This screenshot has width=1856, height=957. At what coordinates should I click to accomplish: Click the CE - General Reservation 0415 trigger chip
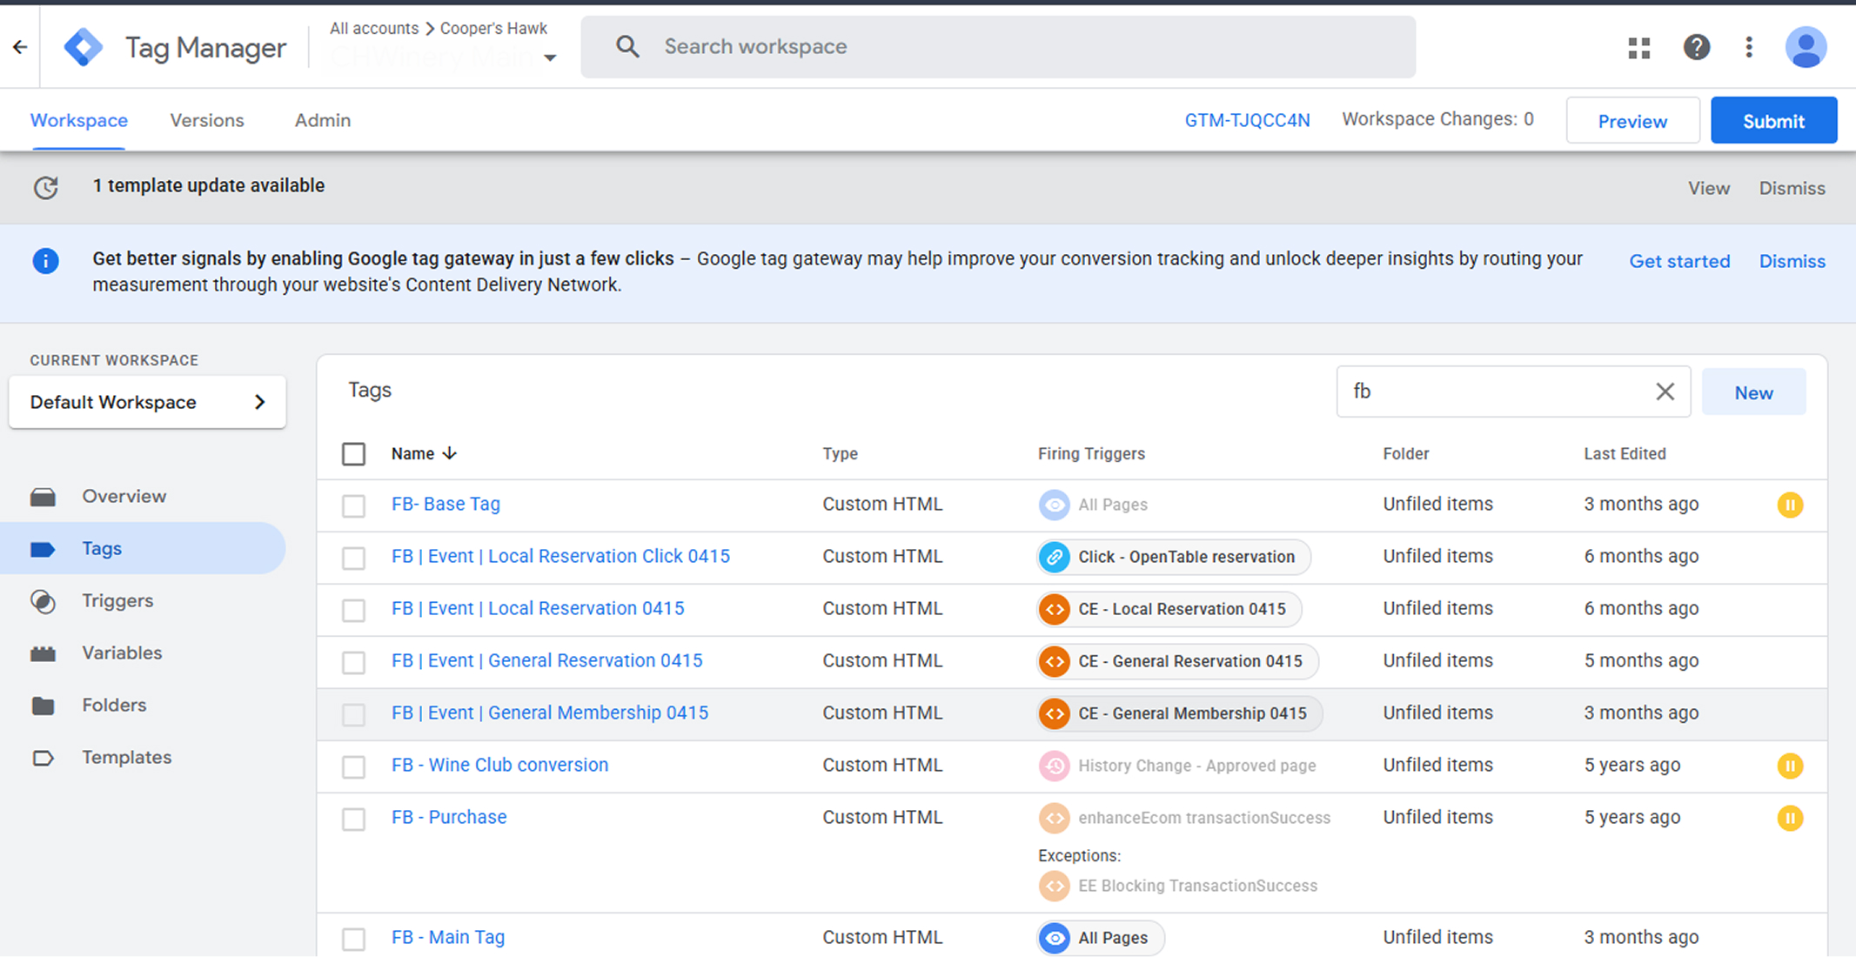1177,661
